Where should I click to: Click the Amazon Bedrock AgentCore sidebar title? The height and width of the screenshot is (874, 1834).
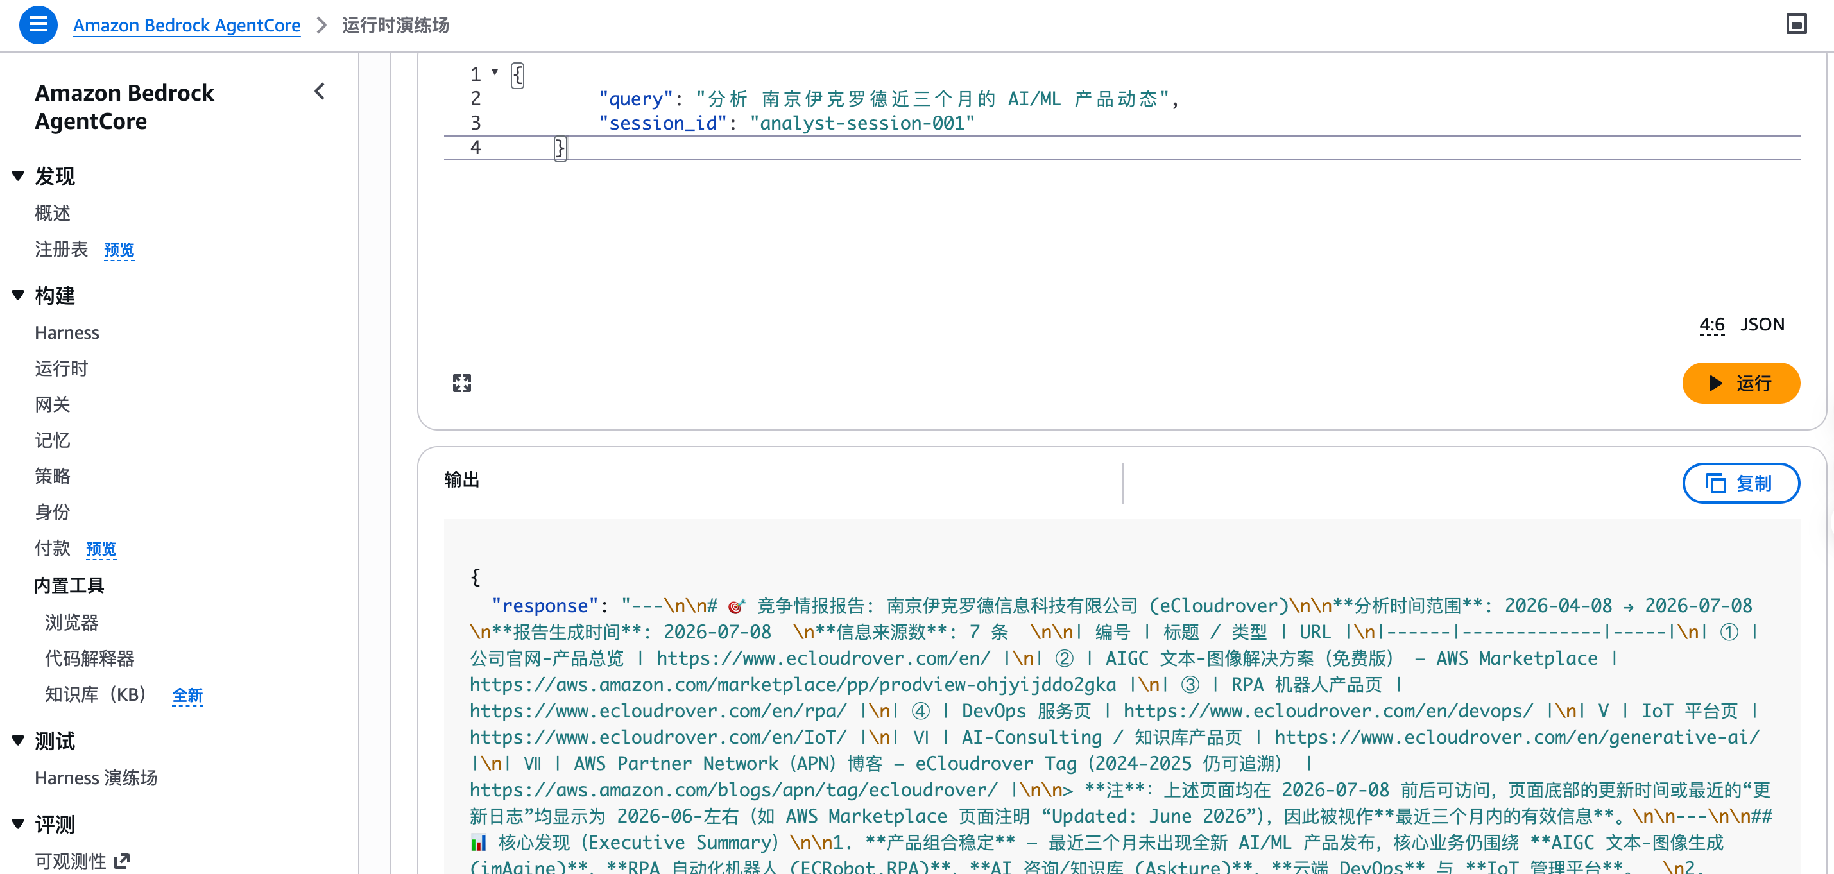click(x=124, y=107)
